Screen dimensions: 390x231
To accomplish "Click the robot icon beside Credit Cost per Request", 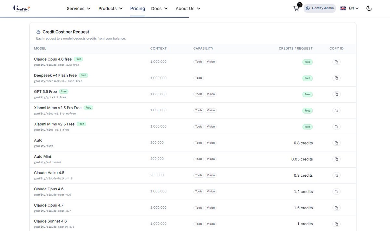I will 38,32.
